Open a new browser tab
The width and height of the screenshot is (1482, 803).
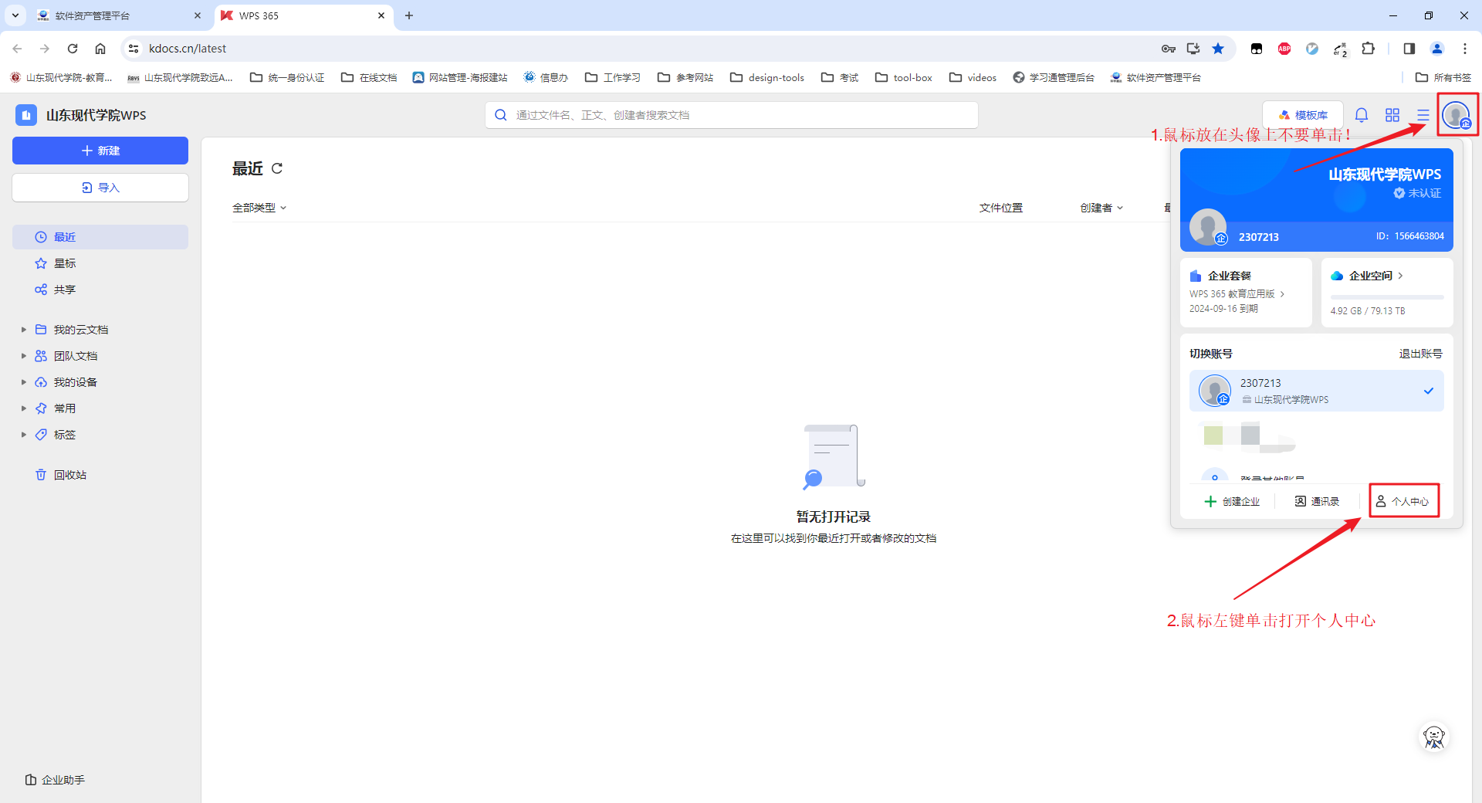click(x=409, y=15)
